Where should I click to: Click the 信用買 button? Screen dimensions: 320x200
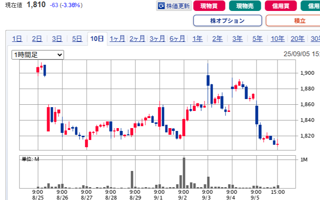coord(280,6)
